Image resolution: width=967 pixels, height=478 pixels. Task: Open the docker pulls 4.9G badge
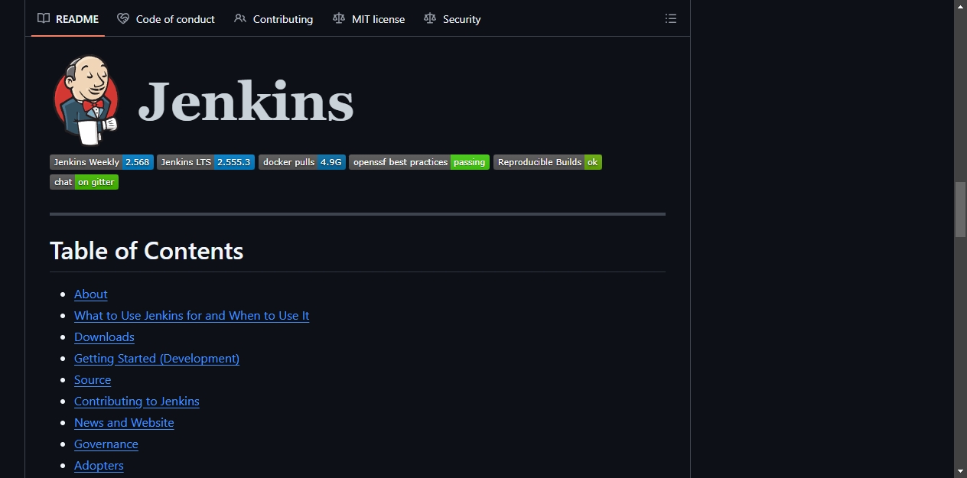tap(302, 162)
